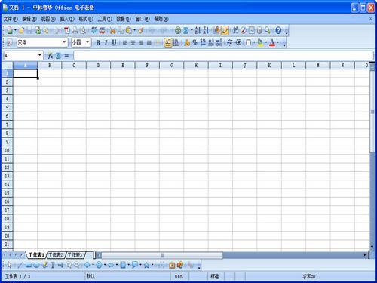The width and height of the screenshot is (377, 283).
Task: Open the 格式 menu
Action: click(x=86, y=19)
